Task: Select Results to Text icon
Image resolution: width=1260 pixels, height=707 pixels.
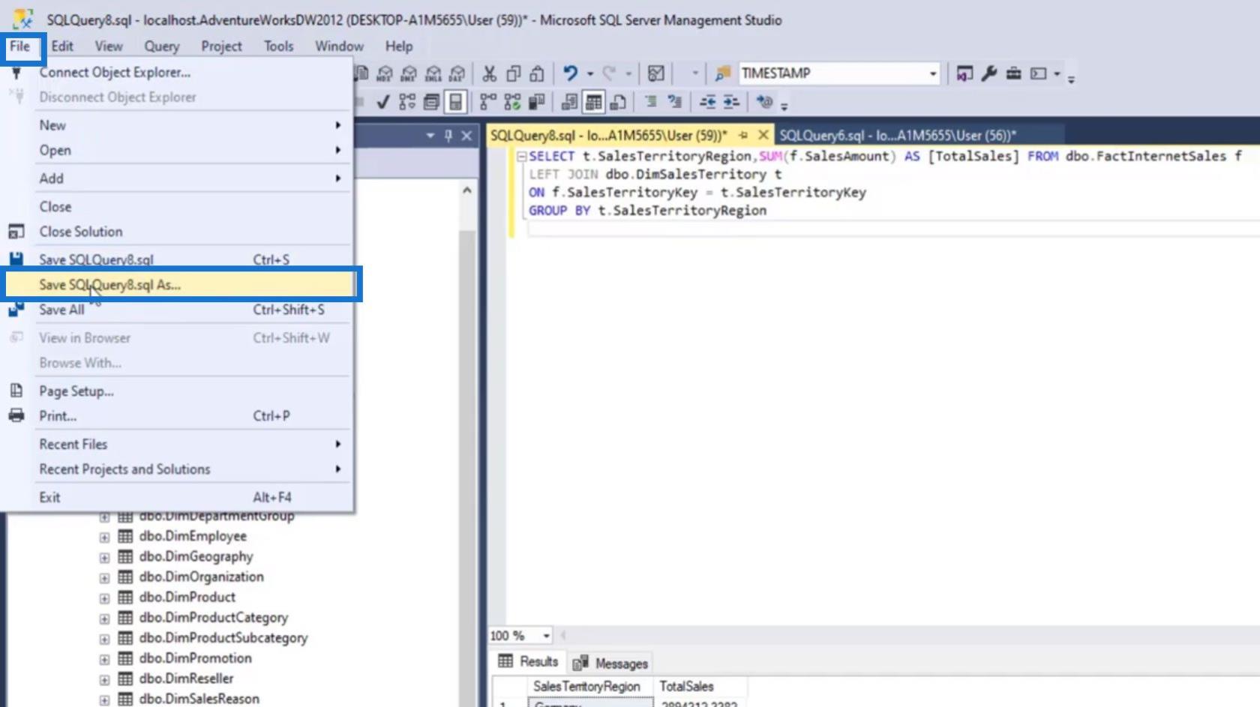Action: coord(569,102)
